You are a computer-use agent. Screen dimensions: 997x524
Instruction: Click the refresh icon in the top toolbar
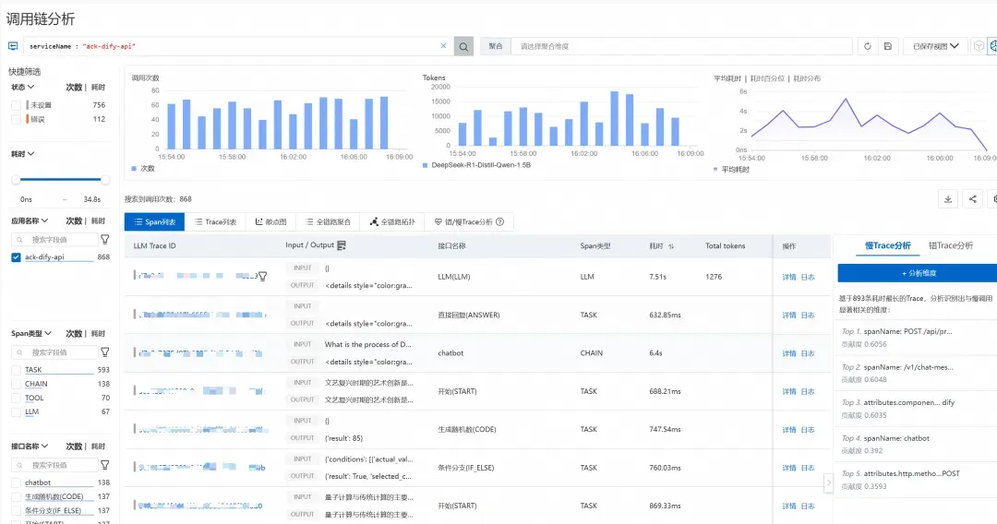867,46
